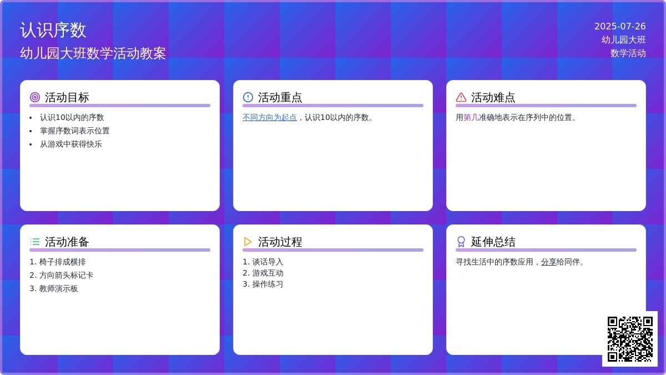Click 数学活动 label in the header
Viewport: 666px width, 375px height.
[628, 53]
